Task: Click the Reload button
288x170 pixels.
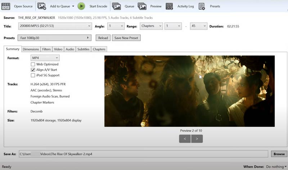Action: click(x=103, y=38)
